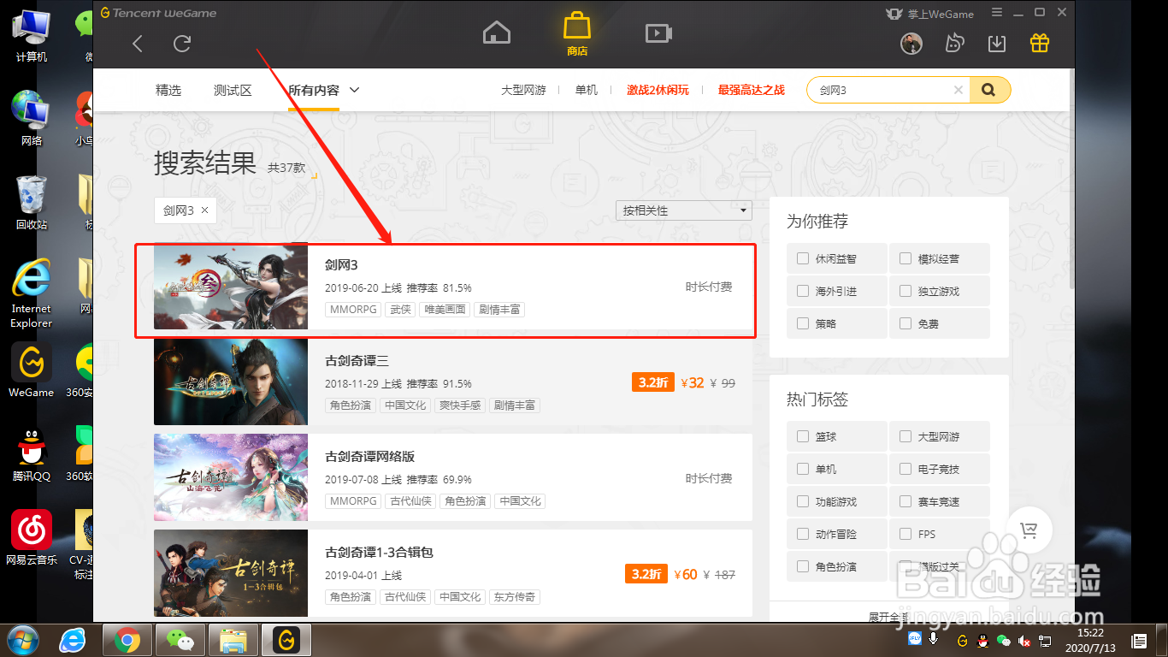The width and height of the screenshot is (1168, 657).
Task: Tick the 海外引进 checkbox
Action: point(803,291)
